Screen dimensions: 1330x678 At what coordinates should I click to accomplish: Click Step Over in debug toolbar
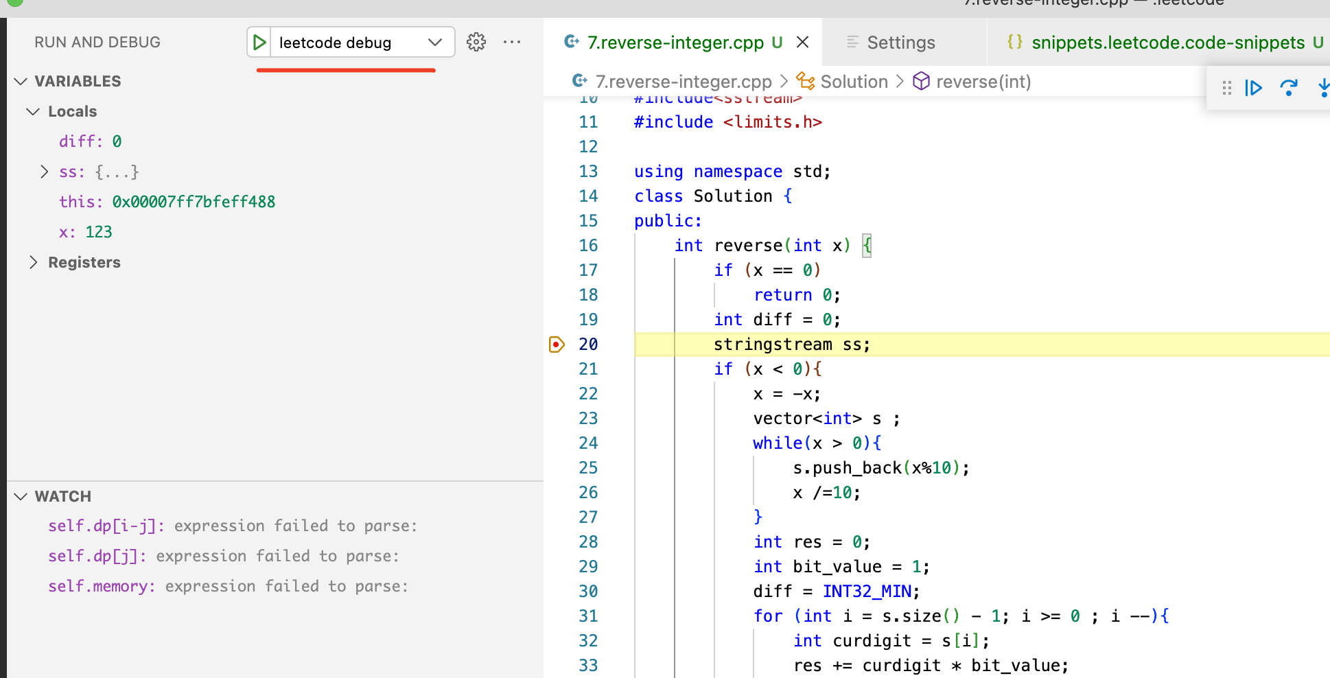(1289, 88)
